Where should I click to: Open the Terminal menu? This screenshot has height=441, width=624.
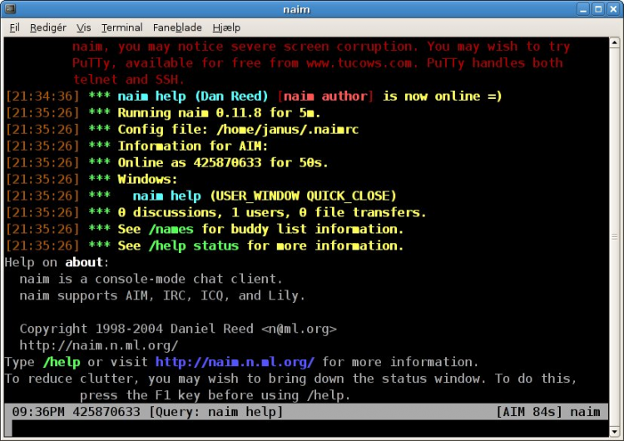tap(121, 27)
